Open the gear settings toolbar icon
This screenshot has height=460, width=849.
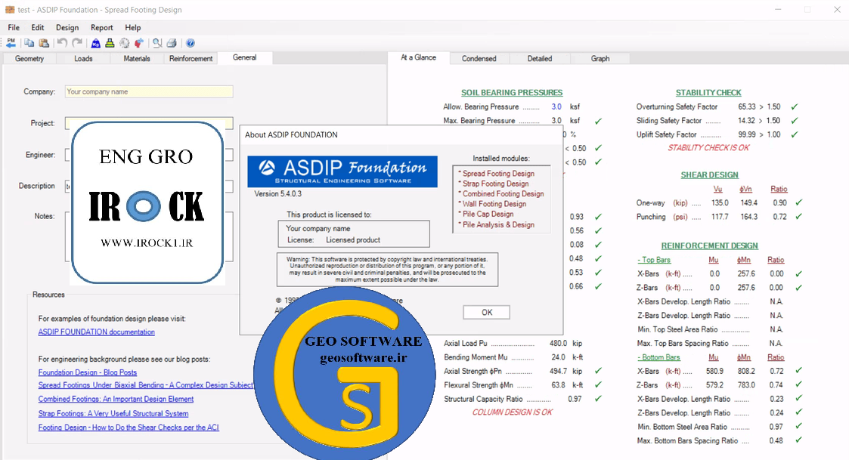point(124,43)
